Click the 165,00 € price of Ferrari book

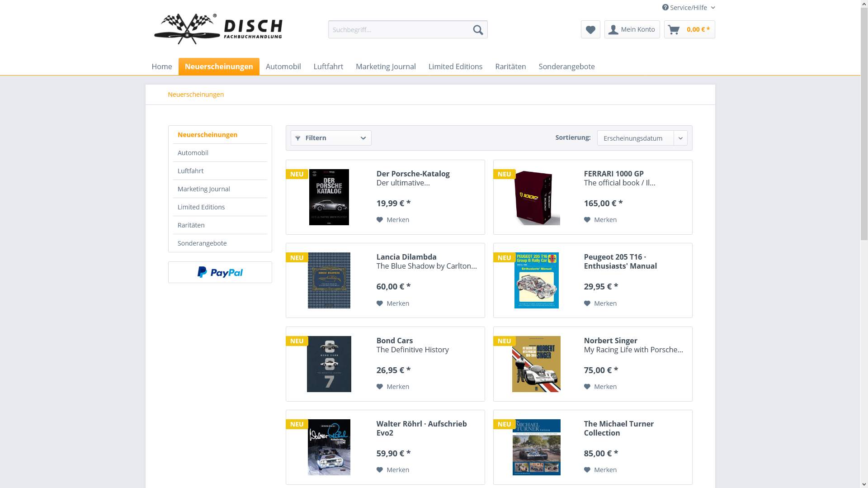pos(603,203)
